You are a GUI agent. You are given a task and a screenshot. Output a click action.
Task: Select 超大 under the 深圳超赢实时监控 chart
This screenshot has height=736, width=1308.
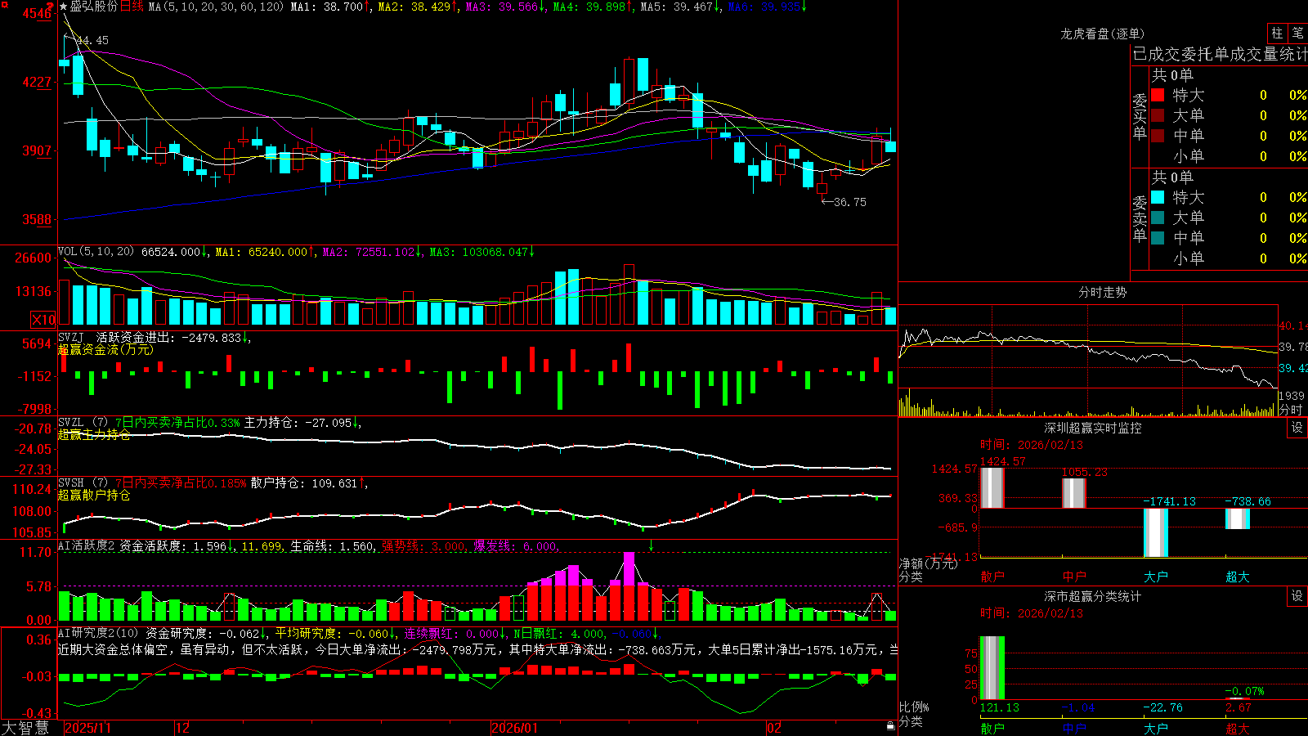coord(1238,577)
